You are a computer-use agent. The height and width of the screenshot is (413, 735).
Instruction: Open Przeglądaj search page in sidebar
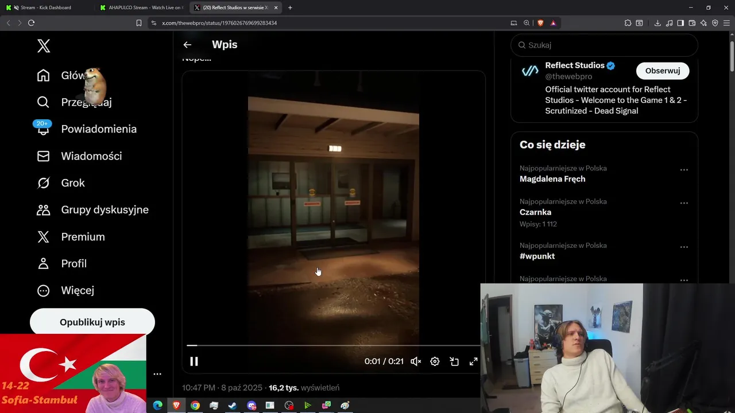click(74, 102)
